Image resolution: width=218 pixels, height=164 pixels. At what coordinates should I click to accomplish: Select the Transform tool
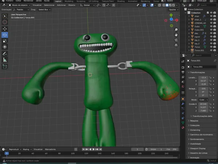5,47
